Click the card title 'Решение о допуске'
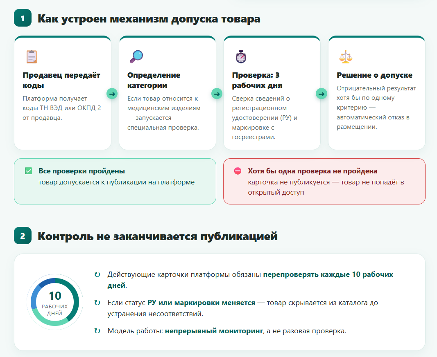Screen dimensions: 437x357 [x=375, y=75]
